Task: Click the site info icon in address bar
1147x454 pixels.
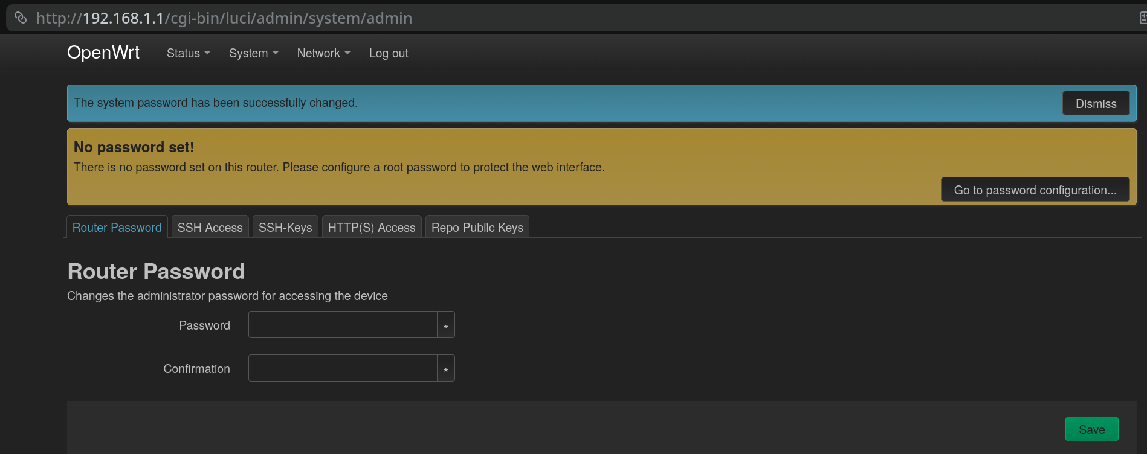Action: click(x=21, y=18)
